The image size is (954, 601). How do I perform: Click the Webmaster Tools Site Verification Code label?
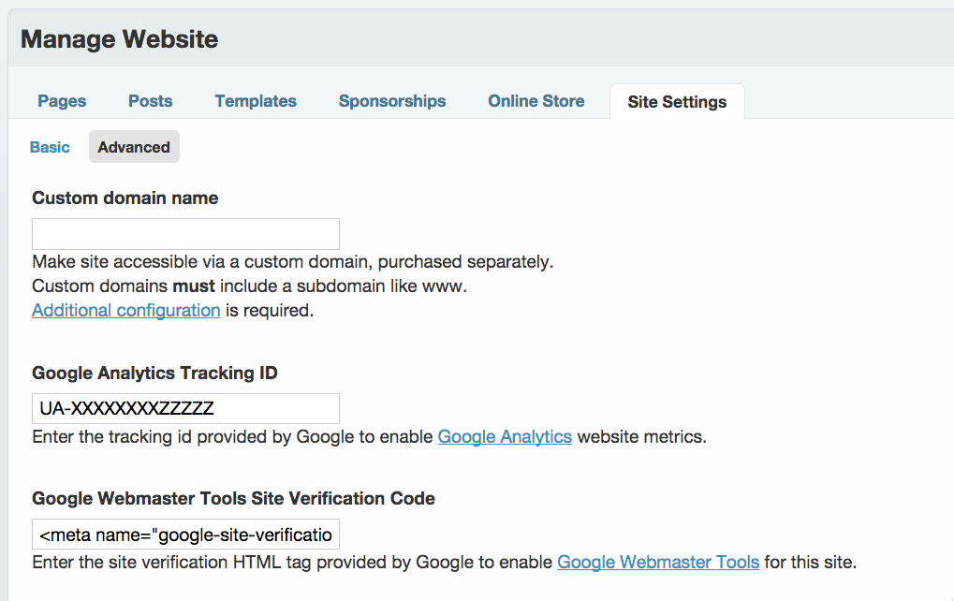[234, 498]
